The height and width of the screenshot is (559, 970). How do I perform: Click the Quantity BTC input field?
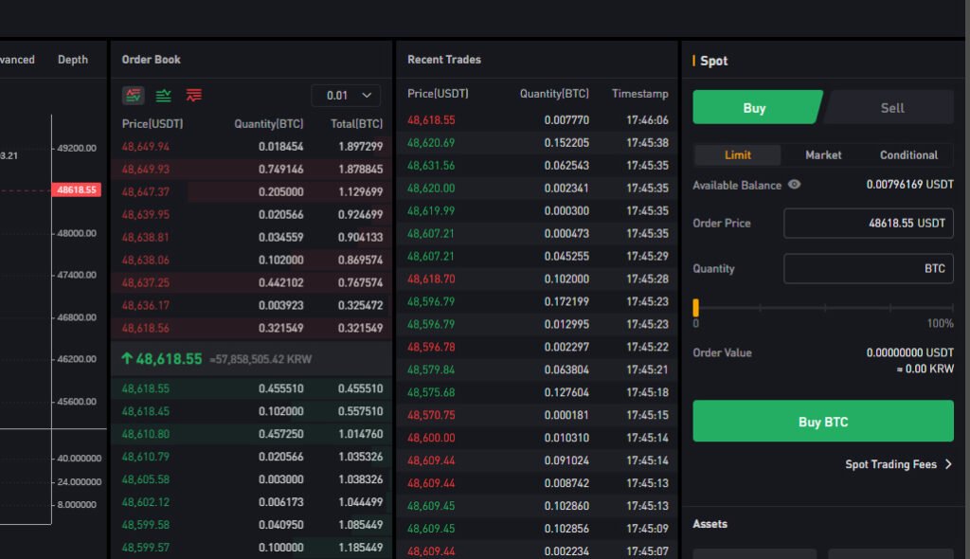point(869,269)
